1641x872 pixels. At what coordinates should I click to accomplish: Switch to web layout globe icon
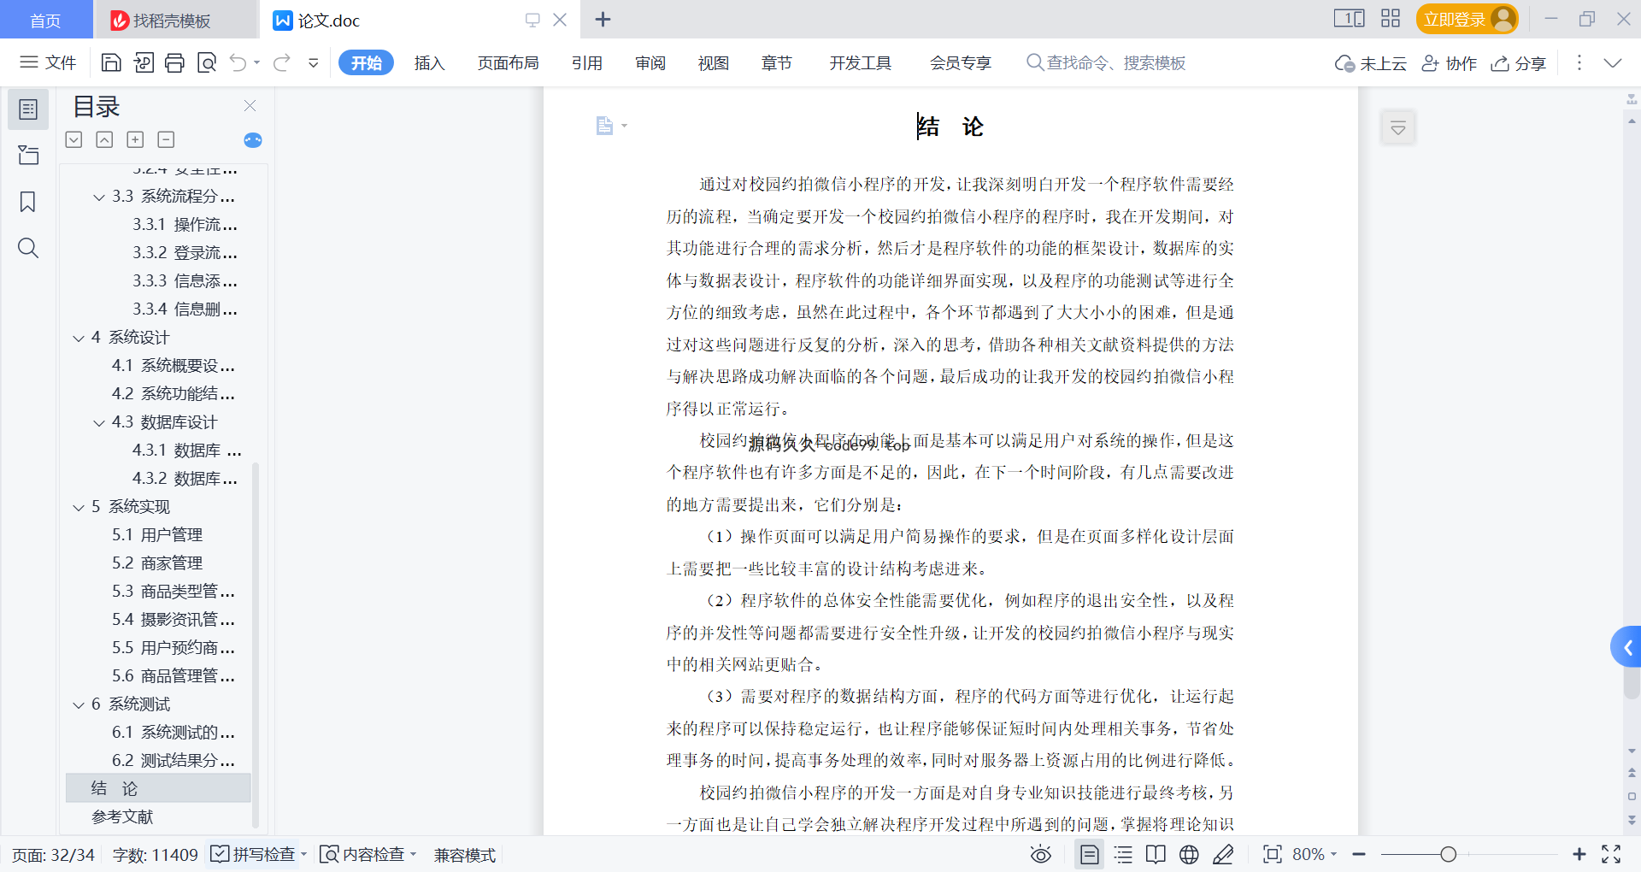click(x=1189, y=854)
